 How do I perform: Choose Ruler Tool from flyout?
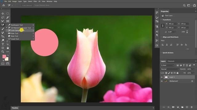[x=20, y=33]
